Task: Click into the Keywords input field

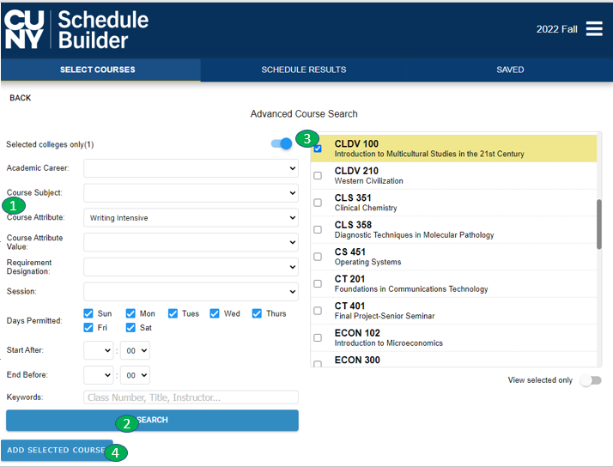Action: [x=191, y=397]
